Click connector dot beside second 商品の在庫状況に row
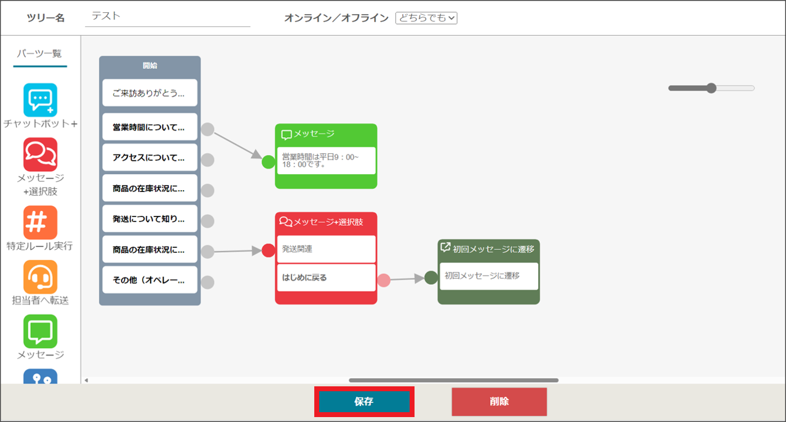Image resolution: width=786 pixels, height=422 pixels. (x=208, y=252)
